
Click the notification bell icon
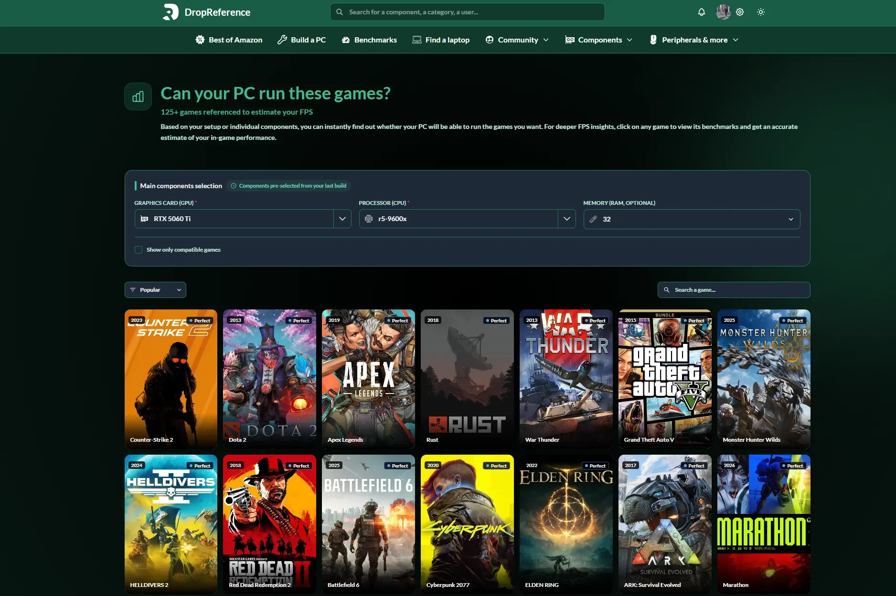[702, 12]
